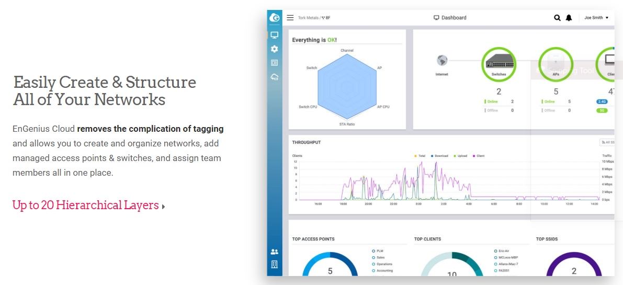Toggle the Download series in legend

[439, 156]
